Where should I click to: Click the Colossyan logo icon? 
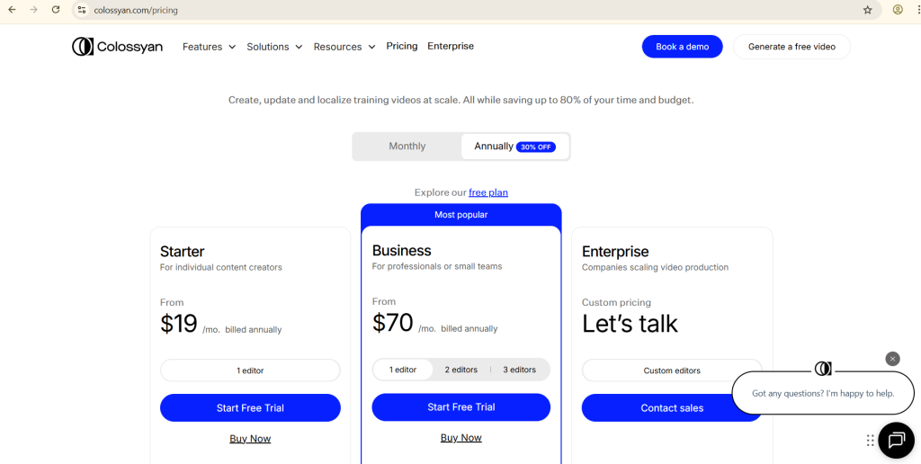(83, 47)
